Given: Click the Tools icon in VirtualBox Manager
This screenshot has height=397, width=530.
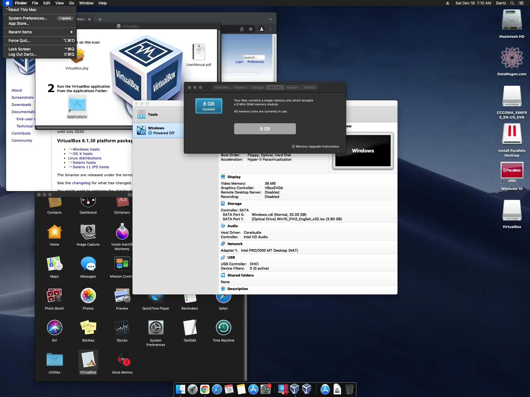Looking at the screenshot, I should [x=141, y=114].
